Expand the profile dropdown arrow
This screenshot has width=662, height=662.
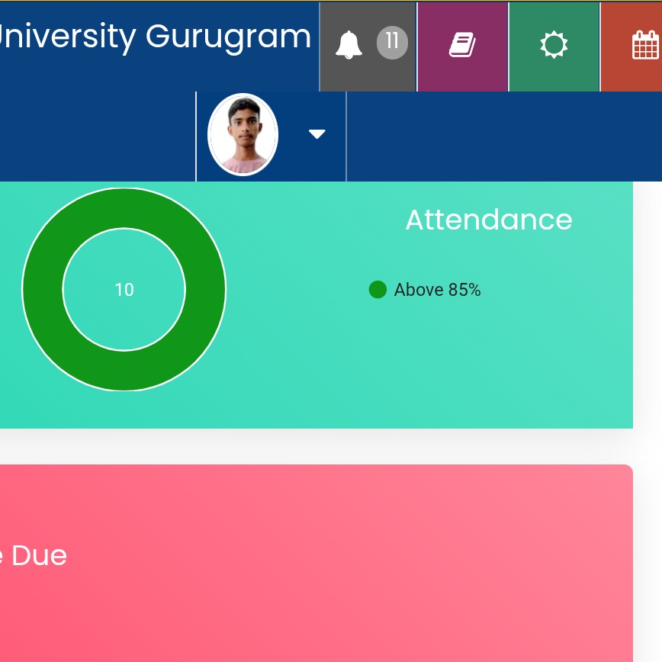point(317,134)
